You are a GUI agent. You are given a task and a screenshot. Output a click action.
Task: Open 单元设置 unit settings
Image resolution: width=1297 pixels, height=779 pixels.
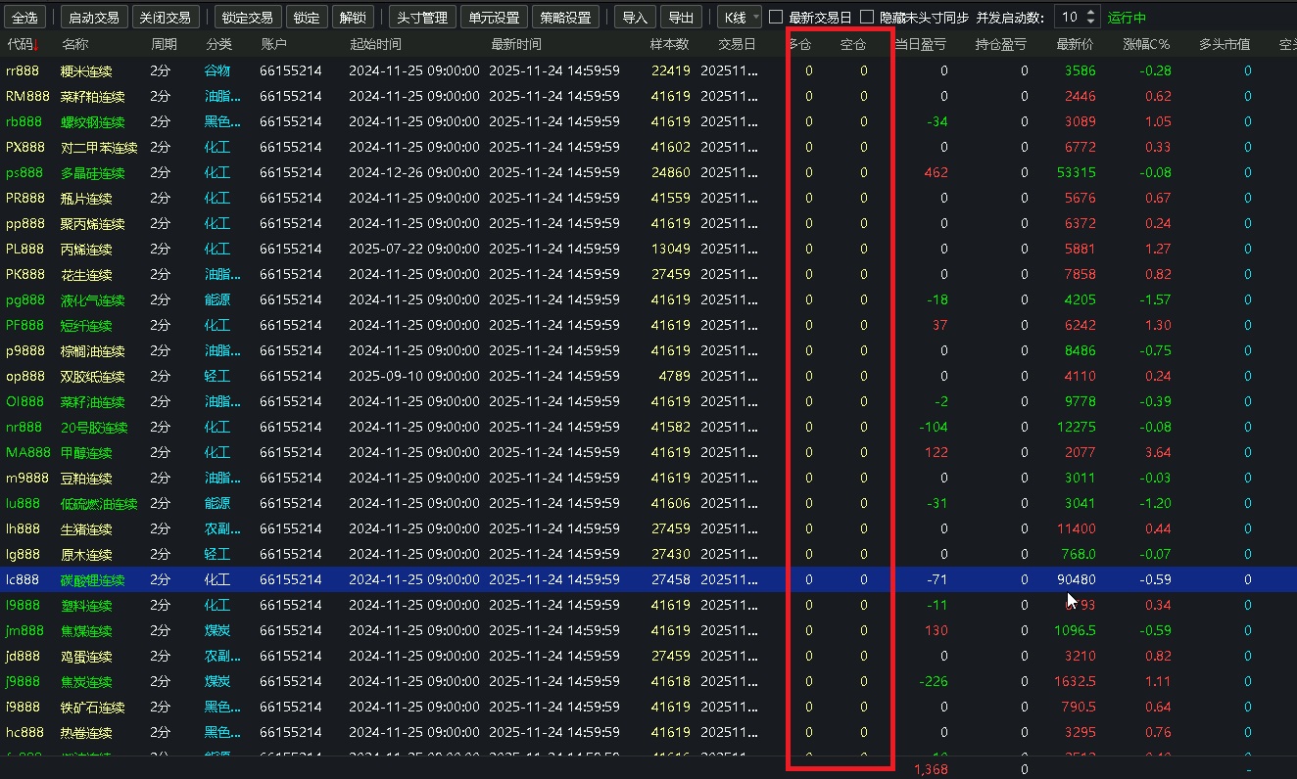[494, 18]
